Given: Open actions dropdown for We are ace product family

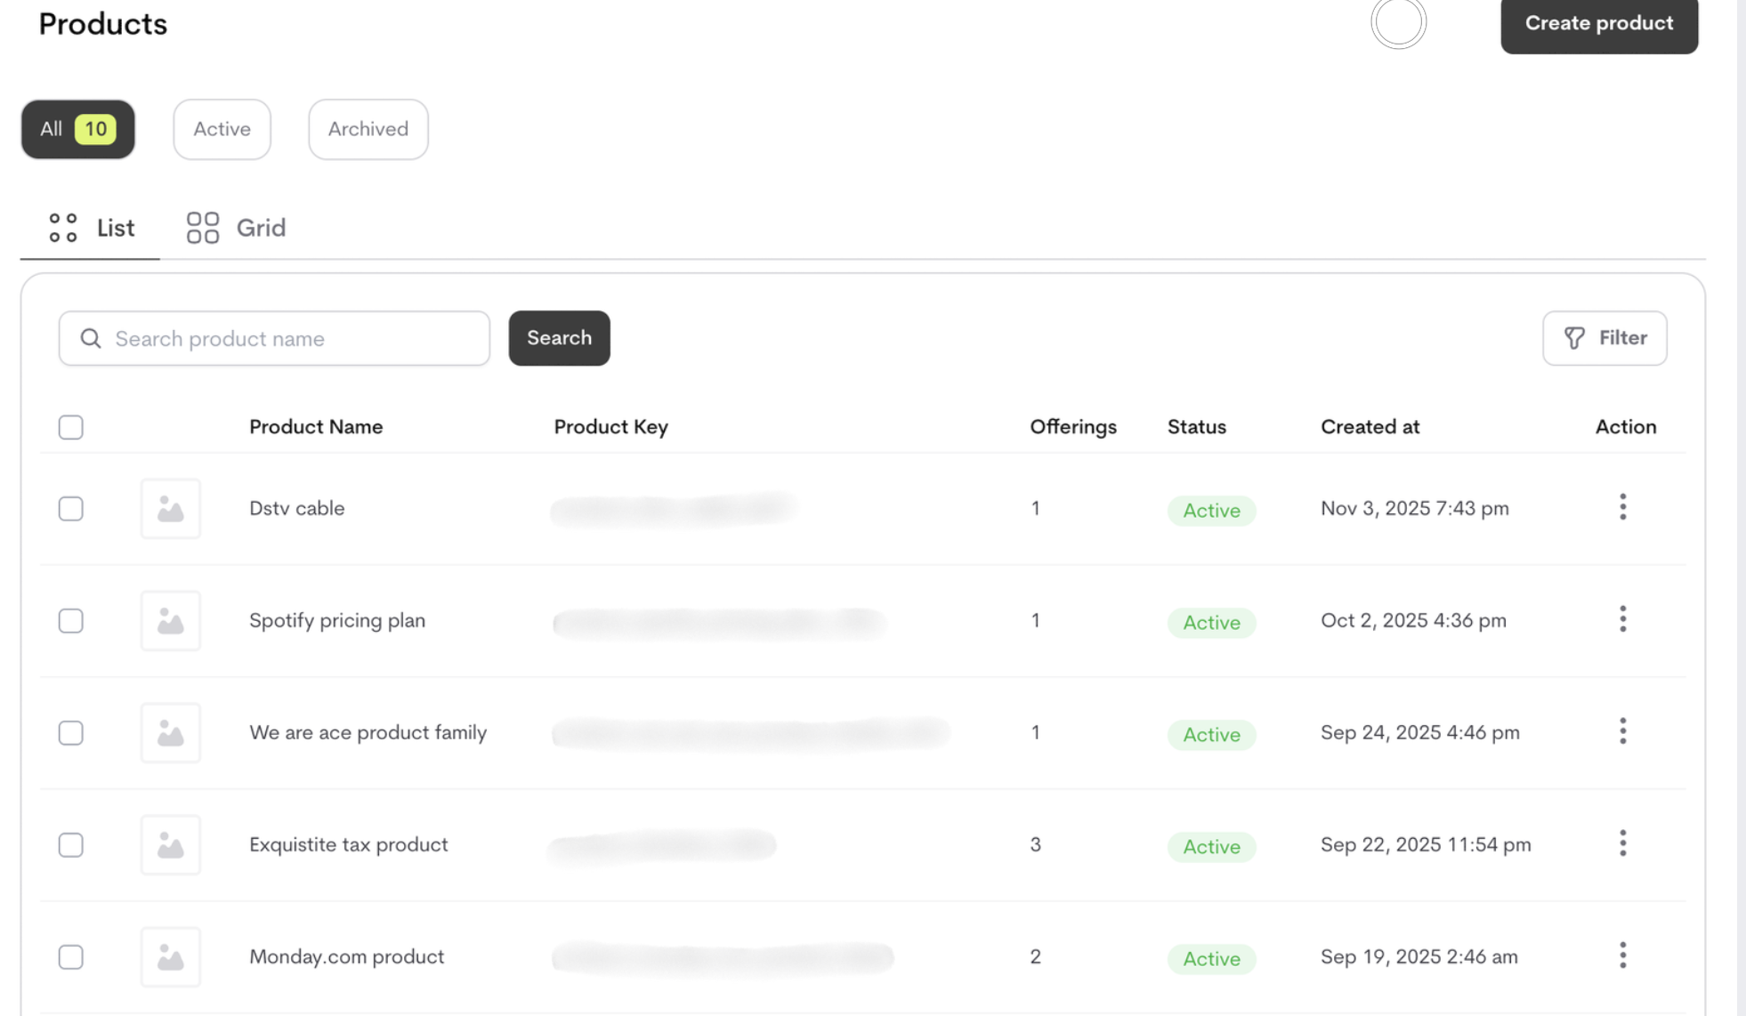Looking at the screenshot, I should click(1623, 730).
